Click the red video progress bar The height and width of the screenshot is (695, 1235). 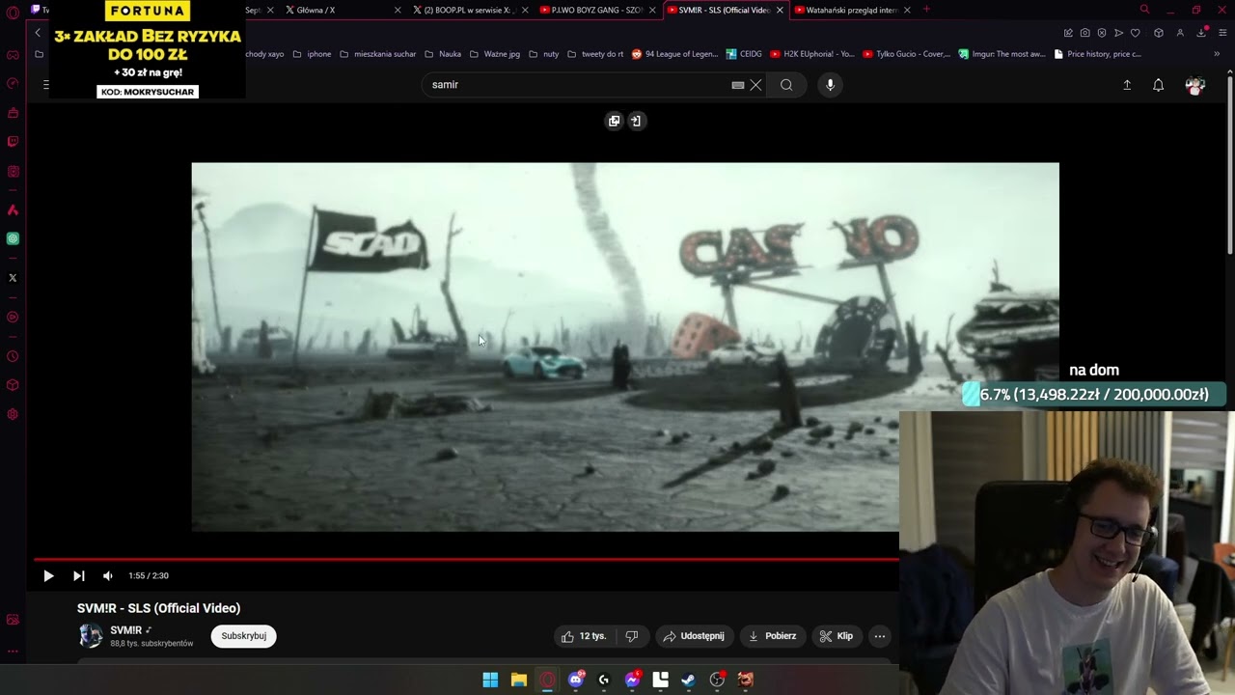466,559
